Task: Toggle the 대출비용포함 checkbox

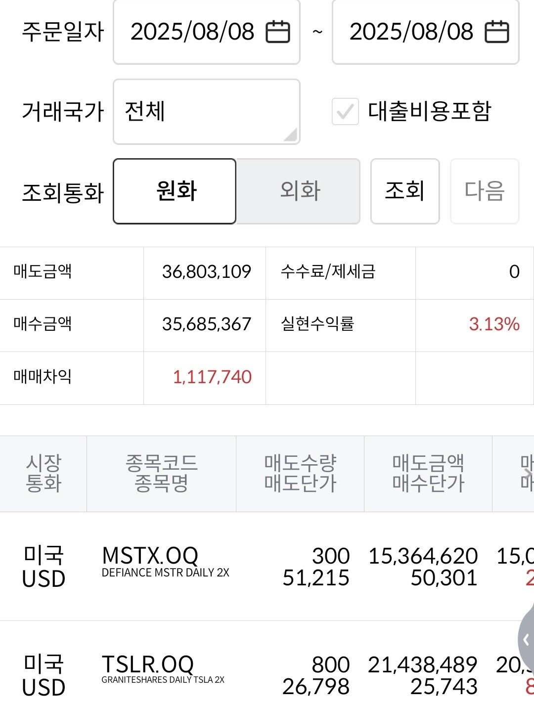Action: point(345,111)
